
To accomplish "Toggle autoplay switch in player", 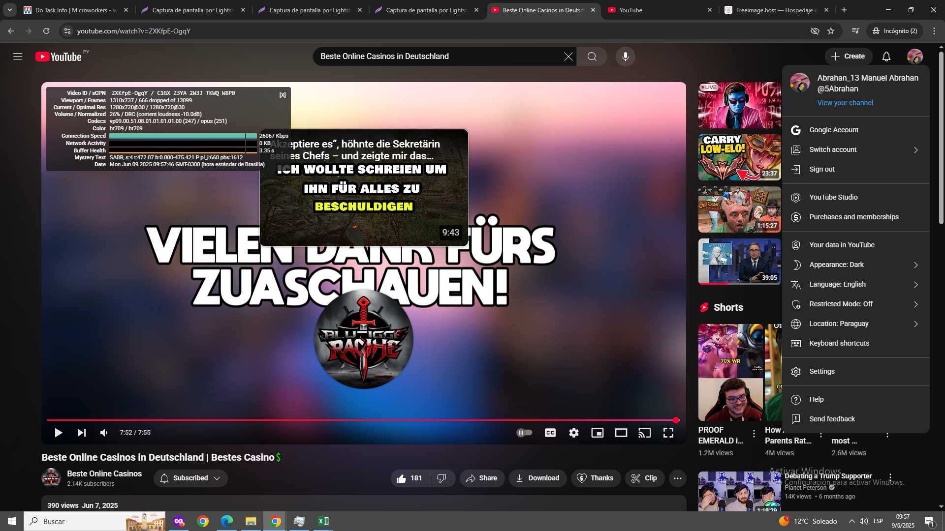I will 524,433.
